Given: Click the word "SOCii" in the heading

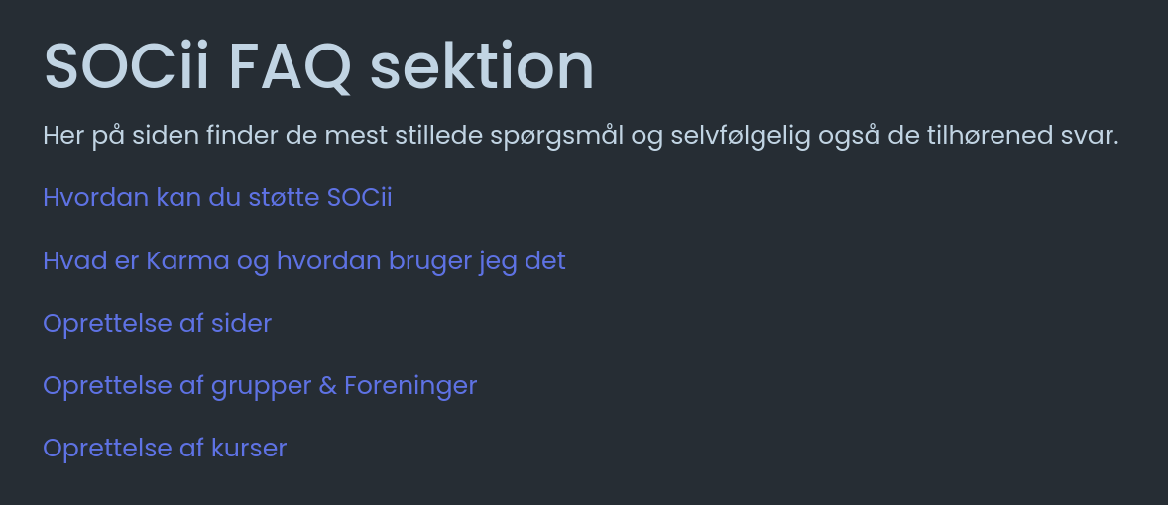Looking at the screenshot, I should pos(127,67).
